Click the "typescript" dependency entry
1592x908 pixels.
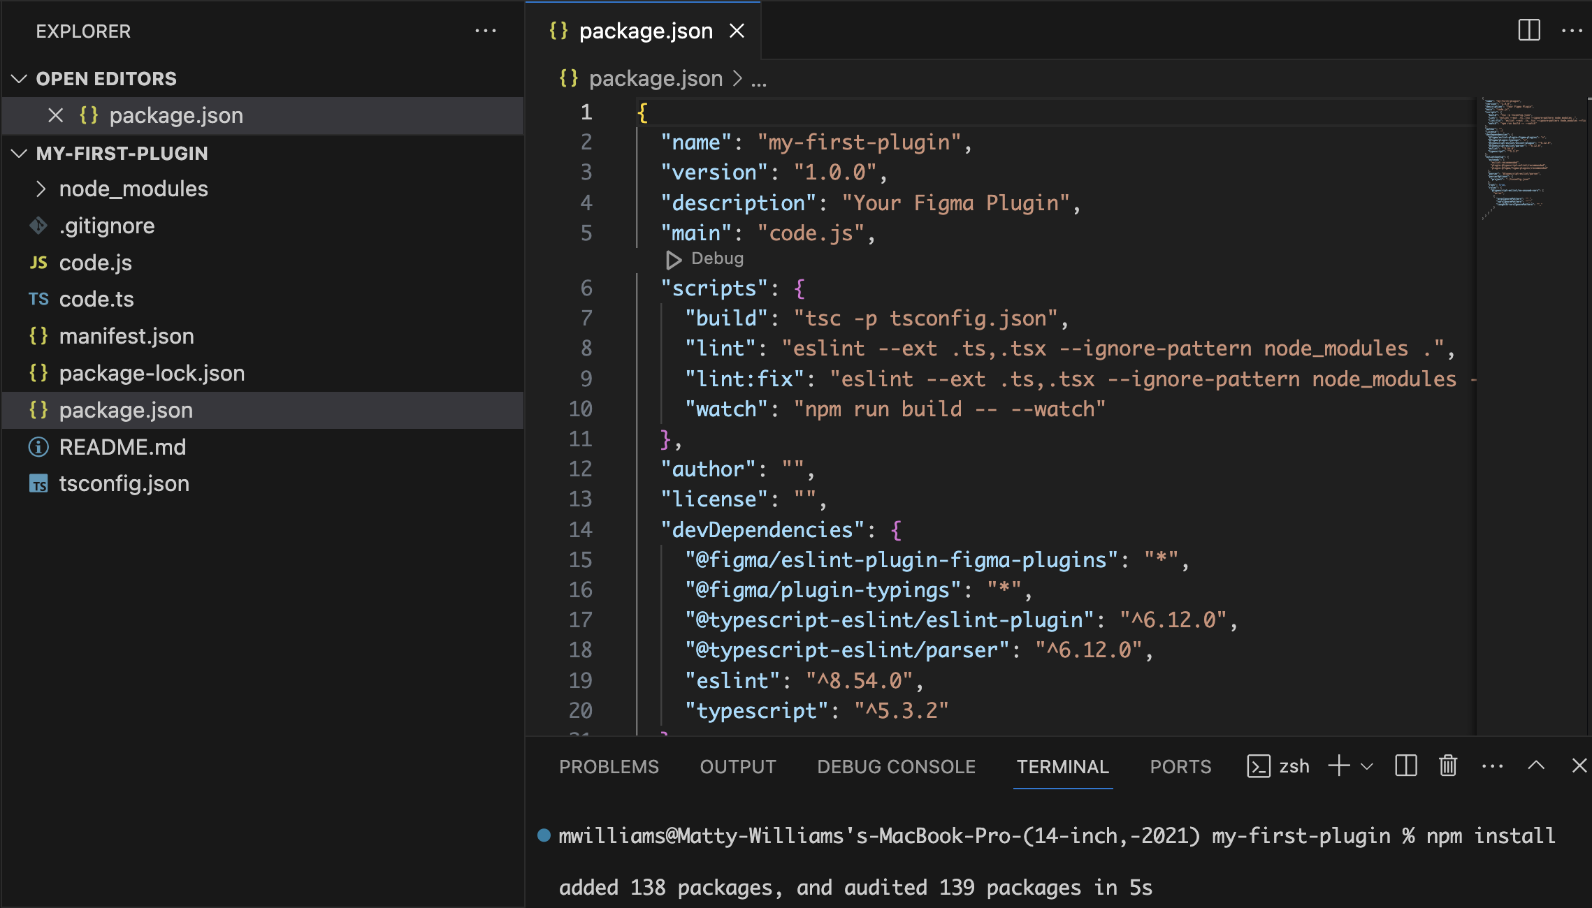click(817, 711)
